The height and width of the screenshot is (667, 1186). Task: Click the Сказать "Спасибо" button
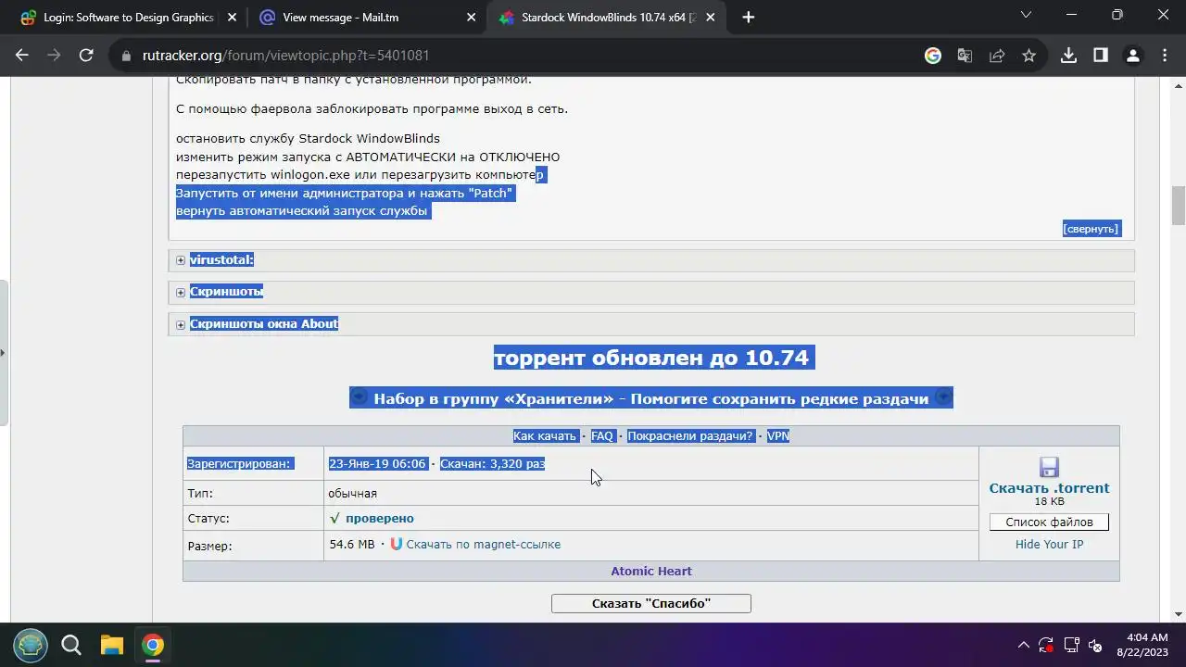coord(651,604)
